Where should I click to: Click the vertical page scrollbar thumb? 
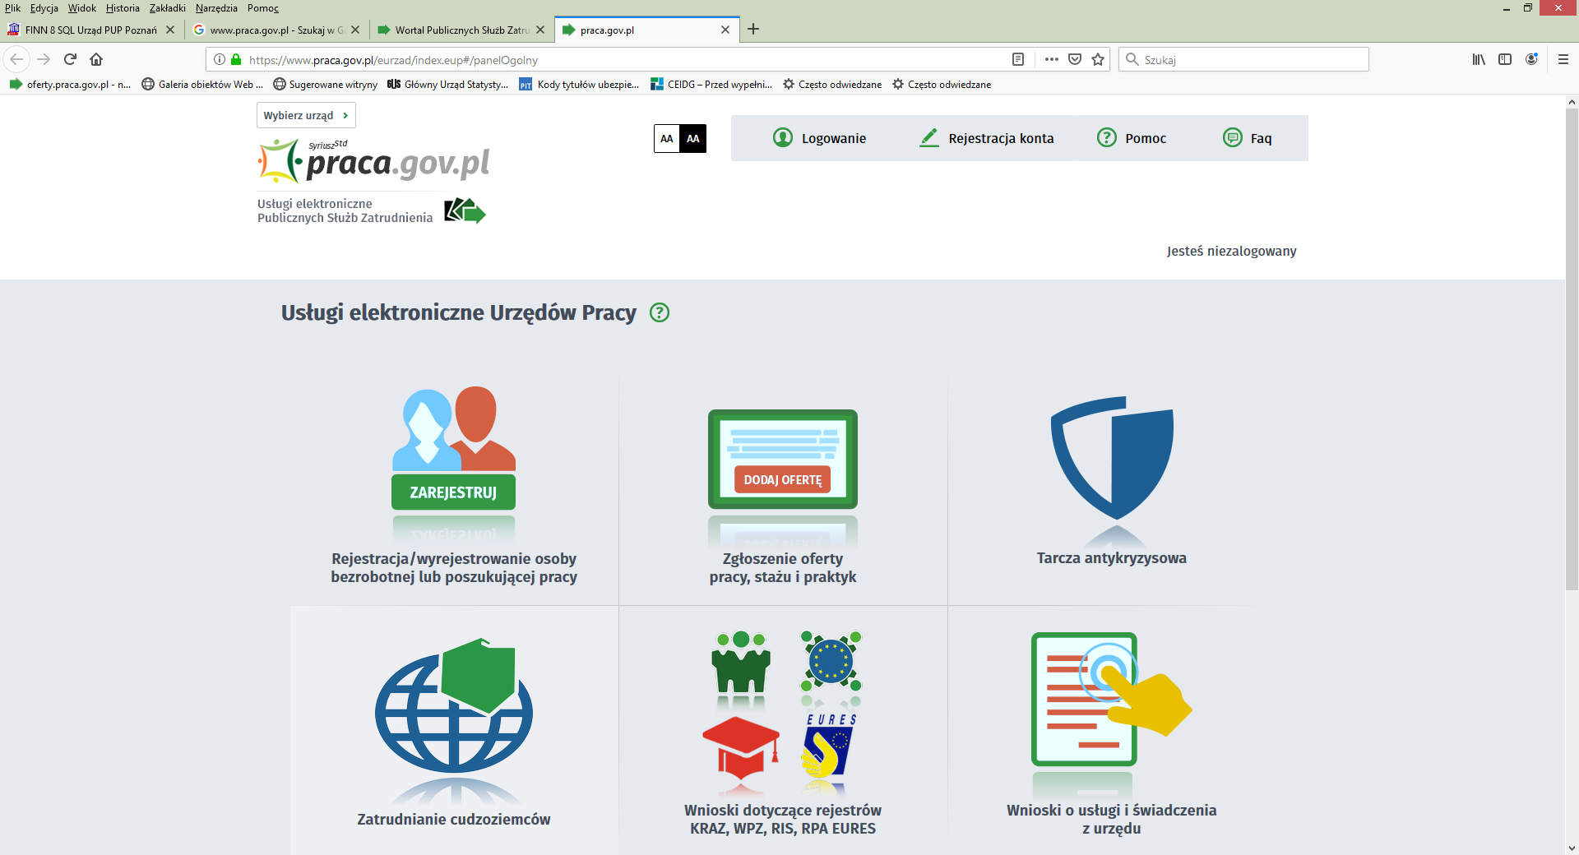coord(1572,349)
